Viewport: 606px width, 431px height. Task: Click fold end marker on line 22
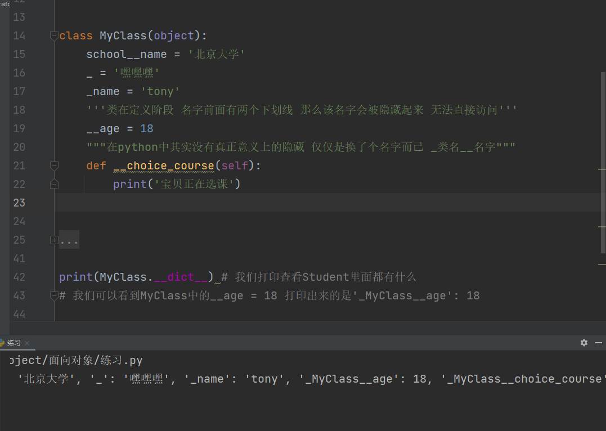[54, 185]
